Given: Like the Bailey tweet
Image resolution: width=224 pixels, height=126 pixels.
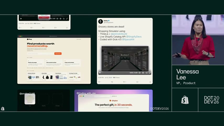Looking at the screenshot, I should tap(124, 82).
